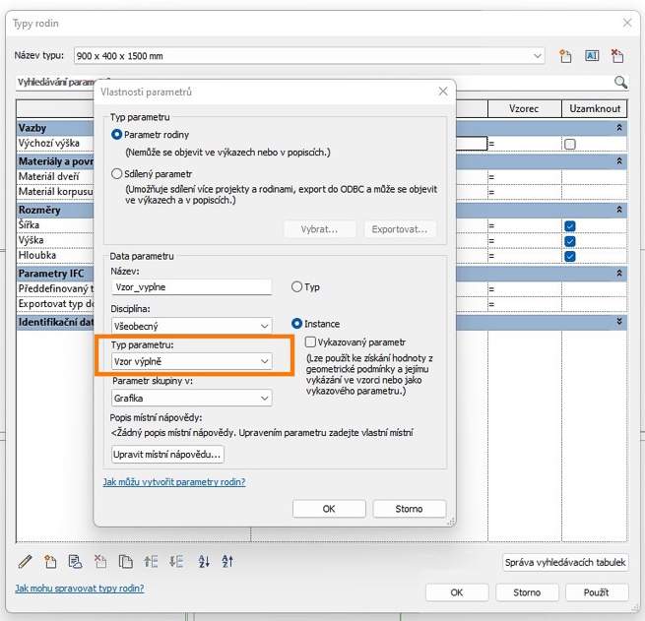645x621 pixels.
Task: Enable the 'Vykazovaný parametr' checkbox
Action: pyautogui.click(x=310, y=342)
